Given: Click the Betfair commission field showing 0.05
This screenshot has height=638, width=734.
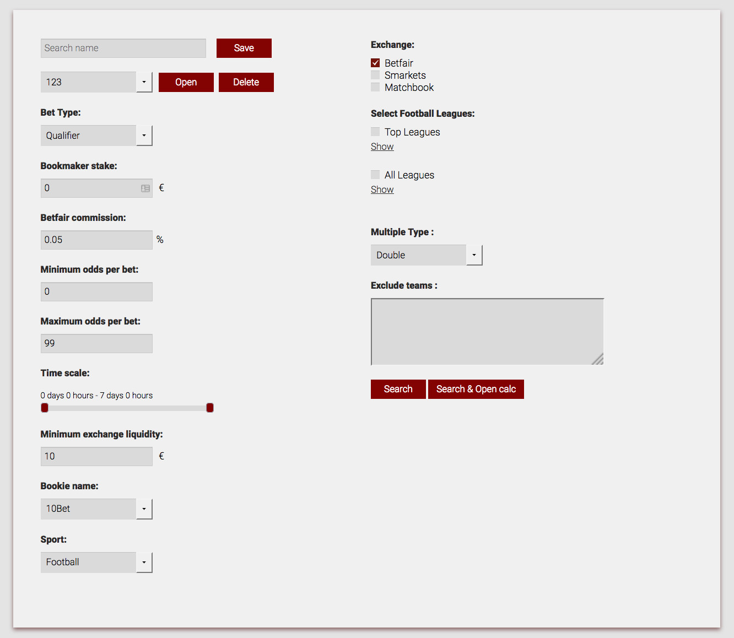Looking at the screenshot, I should (96, 240).
